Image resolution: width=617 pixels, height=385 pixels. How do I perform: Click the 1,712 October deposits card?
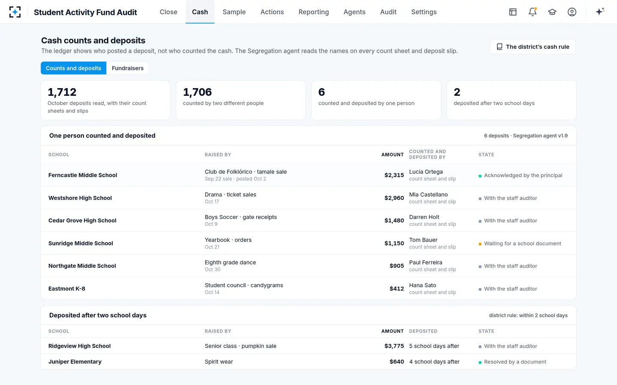coord(105,100)
